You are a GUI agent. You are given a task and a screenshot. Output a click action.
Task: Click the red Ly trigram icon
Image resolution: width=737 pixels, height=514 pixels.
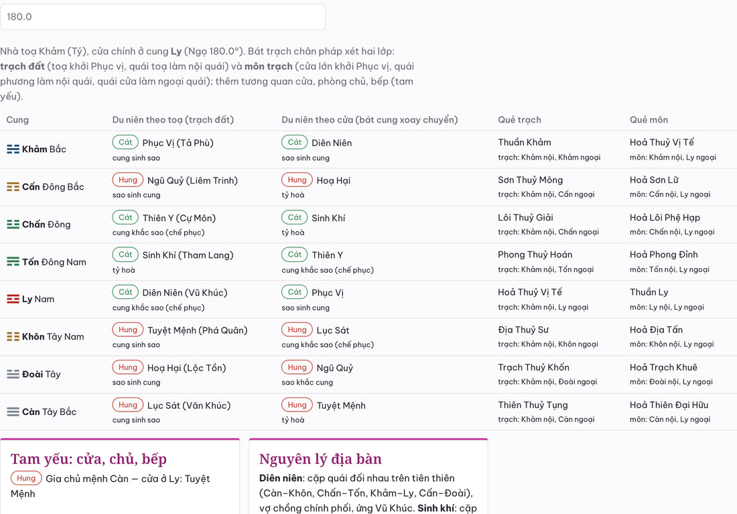click(13, 299)
